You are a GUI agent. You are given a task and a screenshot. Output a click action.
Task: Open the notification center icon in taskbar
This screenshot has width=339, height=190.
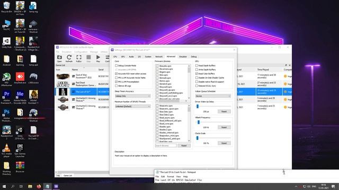point(333,186)
